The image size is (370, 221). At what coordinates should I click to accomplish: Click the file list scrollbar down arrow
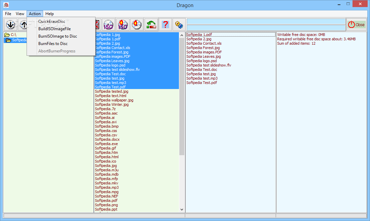(x=182, y=210)
